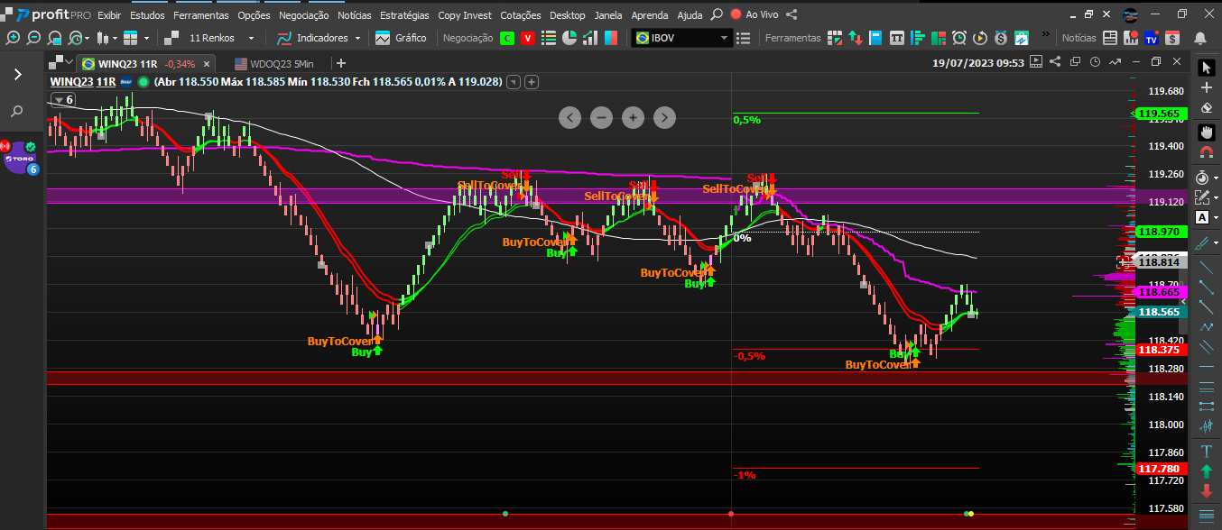Toggle the green status dot beside WINQ23
1222x530 pixels.
point(143,82)
